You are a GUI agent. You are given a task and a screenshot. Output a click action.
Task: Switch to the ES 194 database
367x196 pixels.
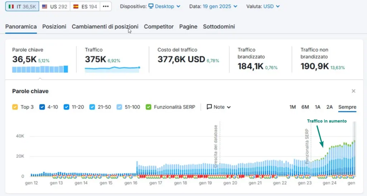pos(85,6)
